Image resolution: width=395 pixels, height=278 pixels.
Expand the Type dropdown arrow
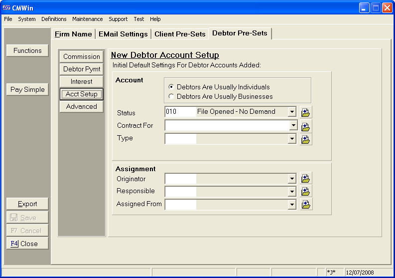coord(292,139)
